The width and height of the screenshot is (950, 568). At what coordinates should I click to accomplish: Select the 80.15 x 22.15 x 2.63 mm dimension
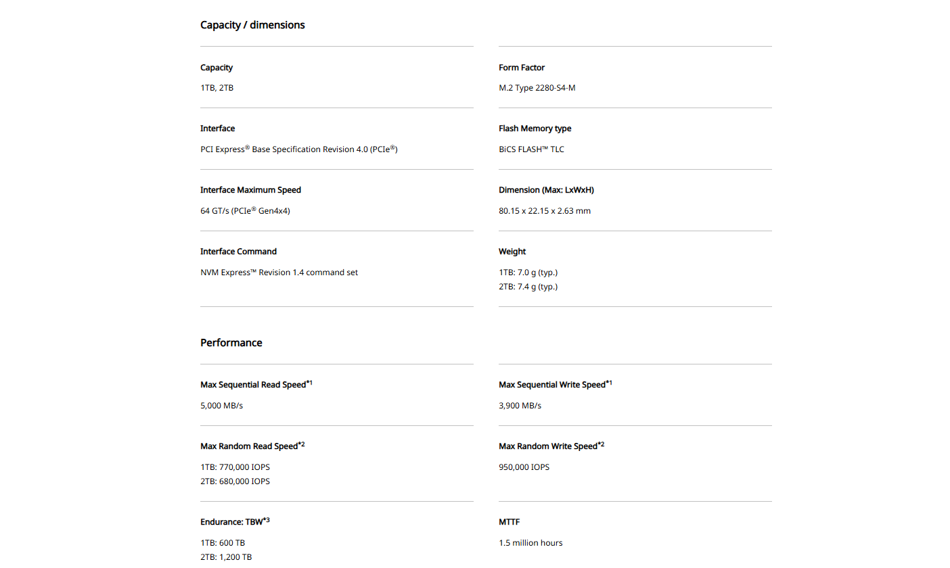[x=544, y=211]
